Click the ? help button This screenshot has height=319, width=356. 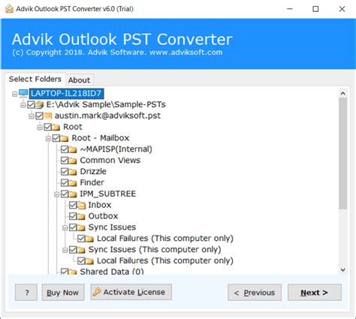point(26,292)
